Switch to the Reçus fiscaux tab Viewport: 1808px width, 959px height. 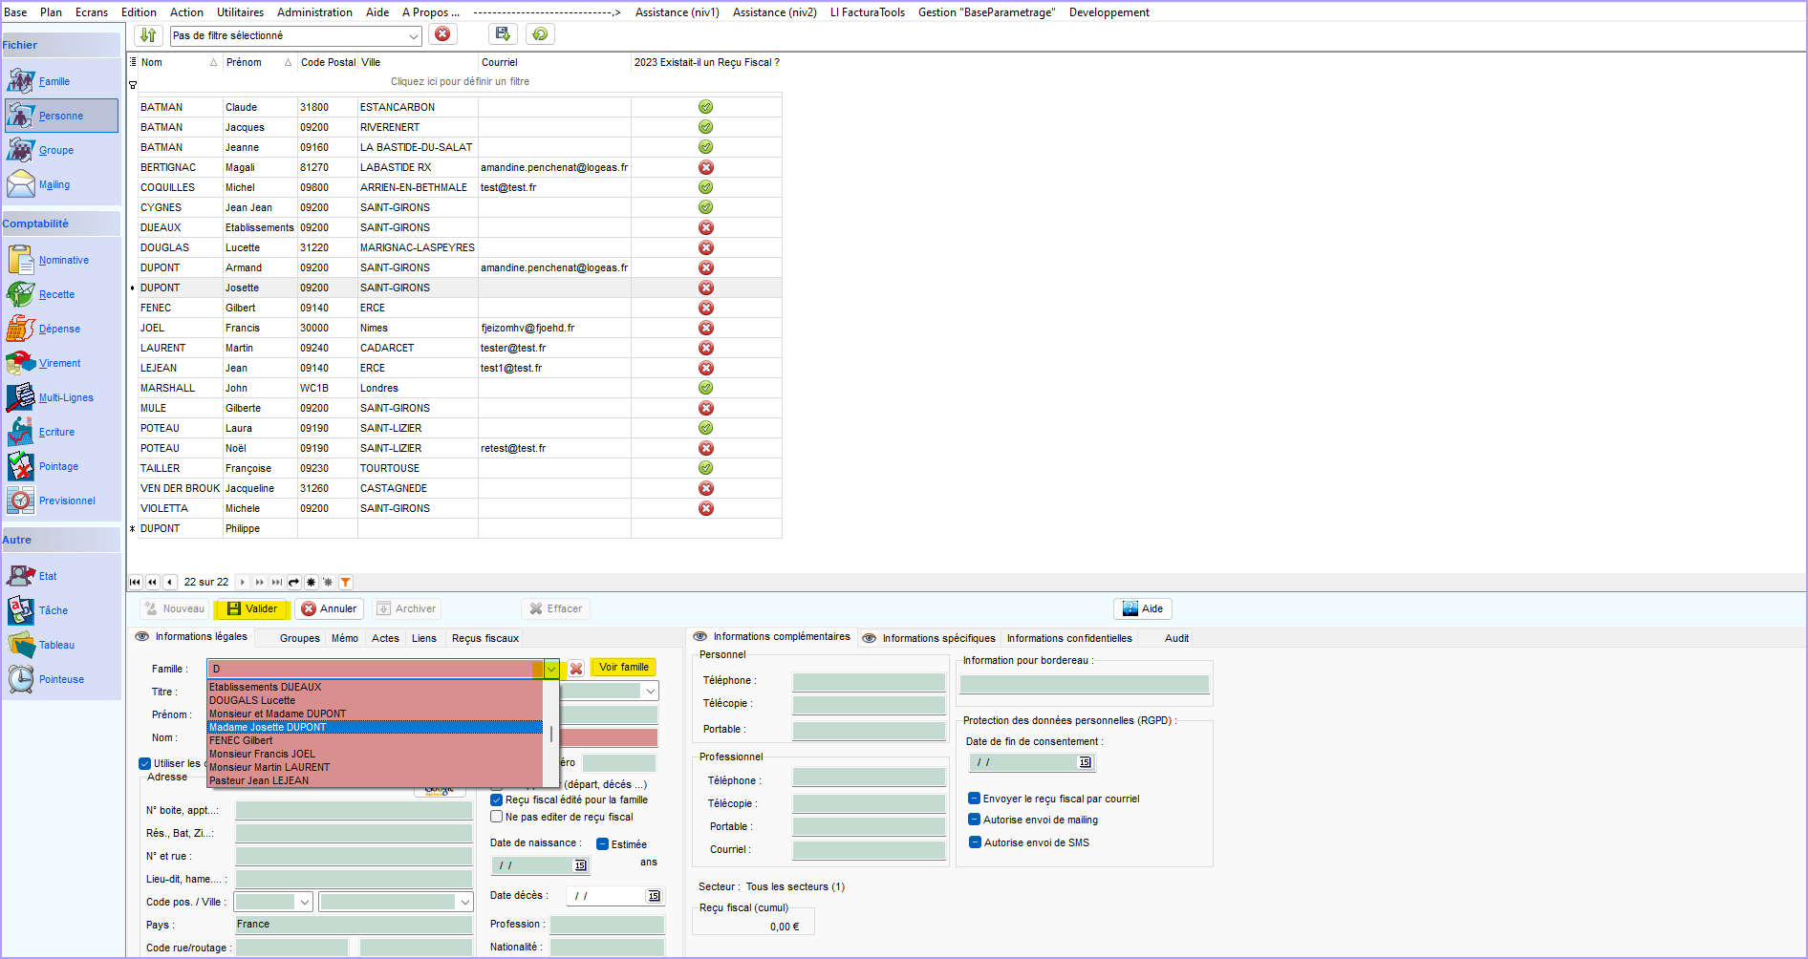click(x=484, y=638)
